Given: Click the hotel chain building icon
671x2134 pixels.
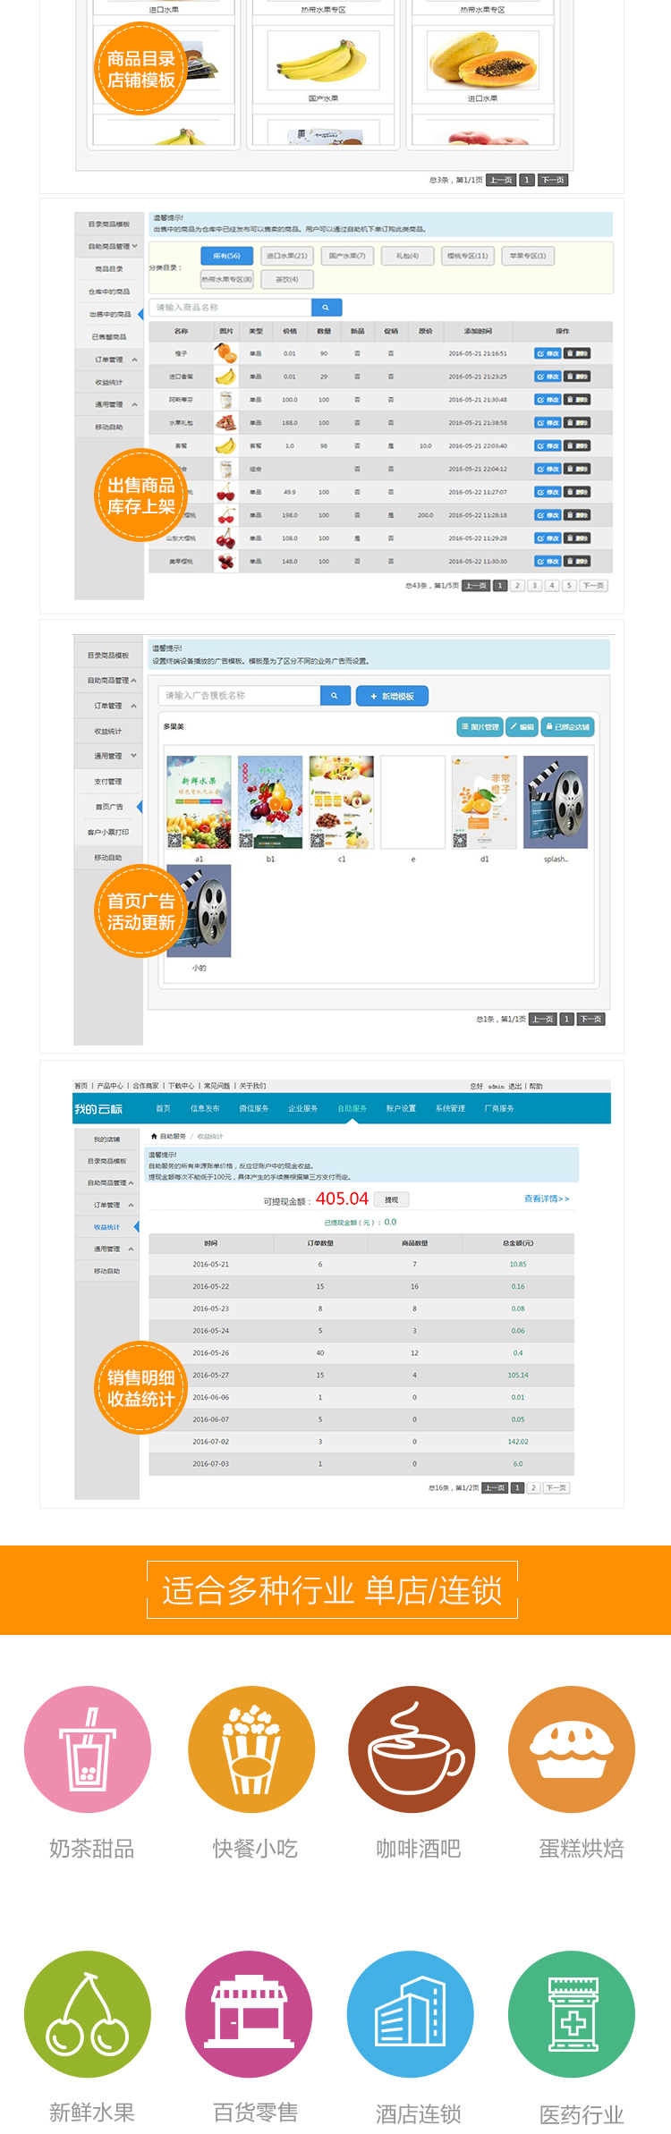Looking at the screenshot, I should pyautogui.click(x=411, y=2013).
